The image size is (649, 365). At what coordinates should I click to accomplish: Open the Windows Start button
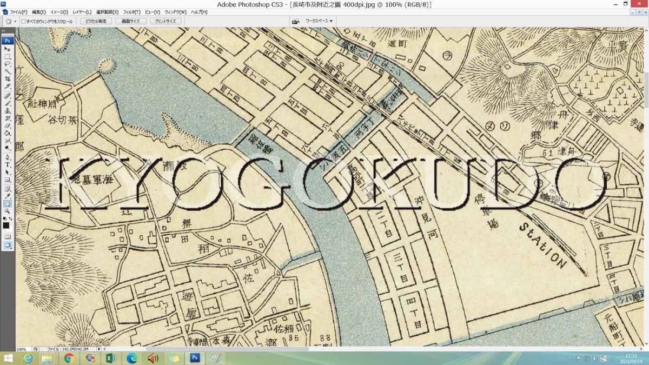click(x=9, y=359)
